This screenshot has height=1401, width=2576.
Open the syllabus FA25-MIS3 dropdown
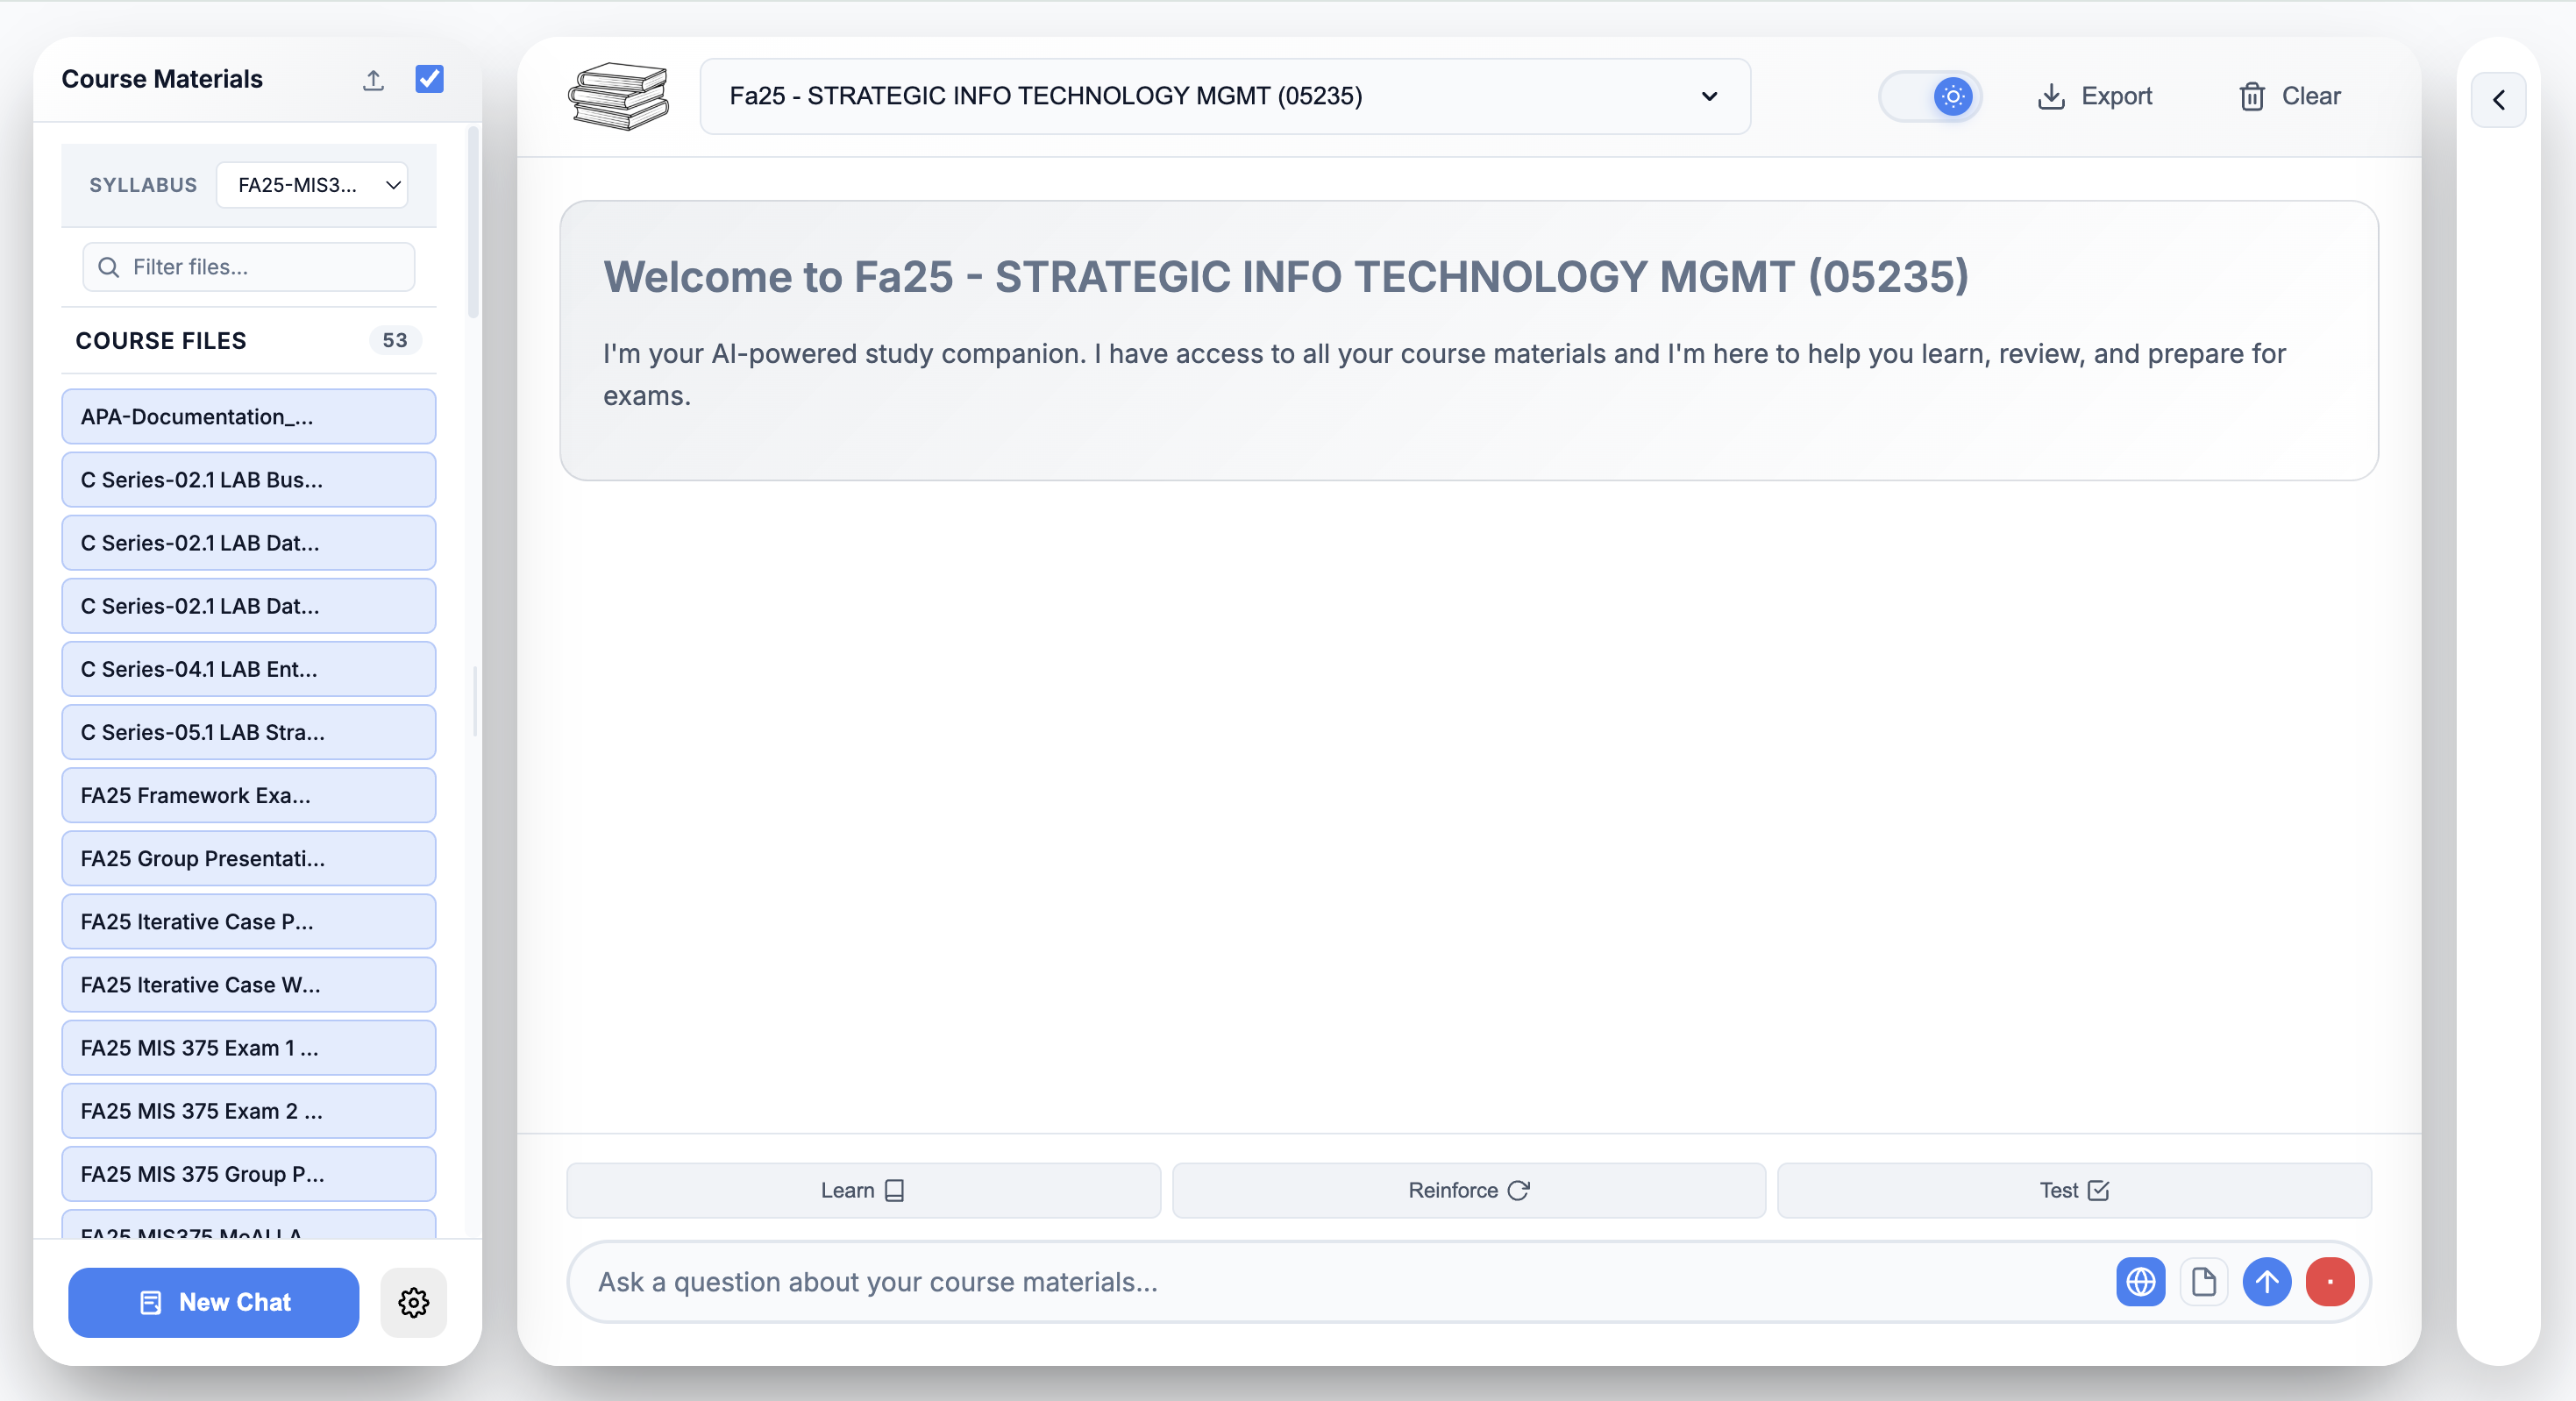[312, 185]
